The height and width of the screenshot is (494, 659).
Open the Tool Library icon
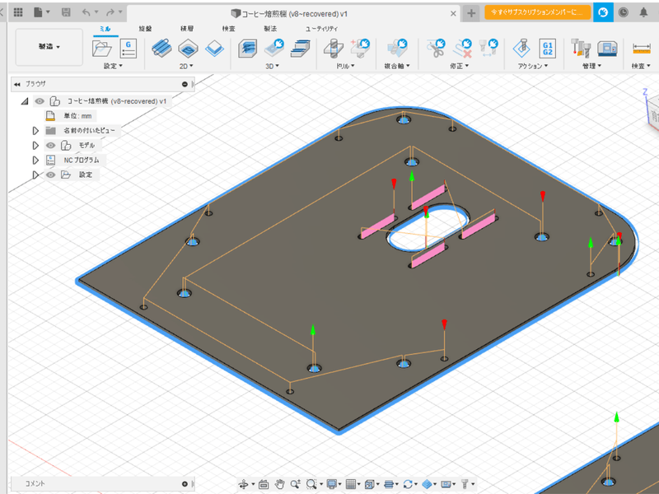[582, 48]
